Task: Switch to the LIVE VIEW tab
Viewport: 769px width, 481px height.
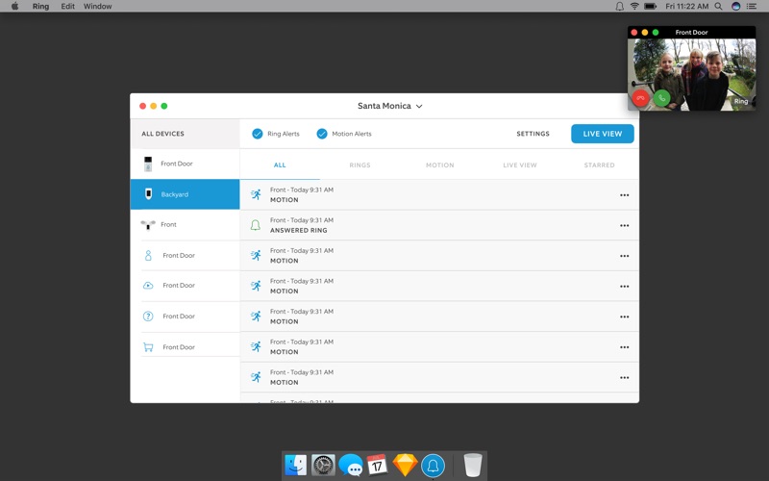Action: (x=520, y=165)
